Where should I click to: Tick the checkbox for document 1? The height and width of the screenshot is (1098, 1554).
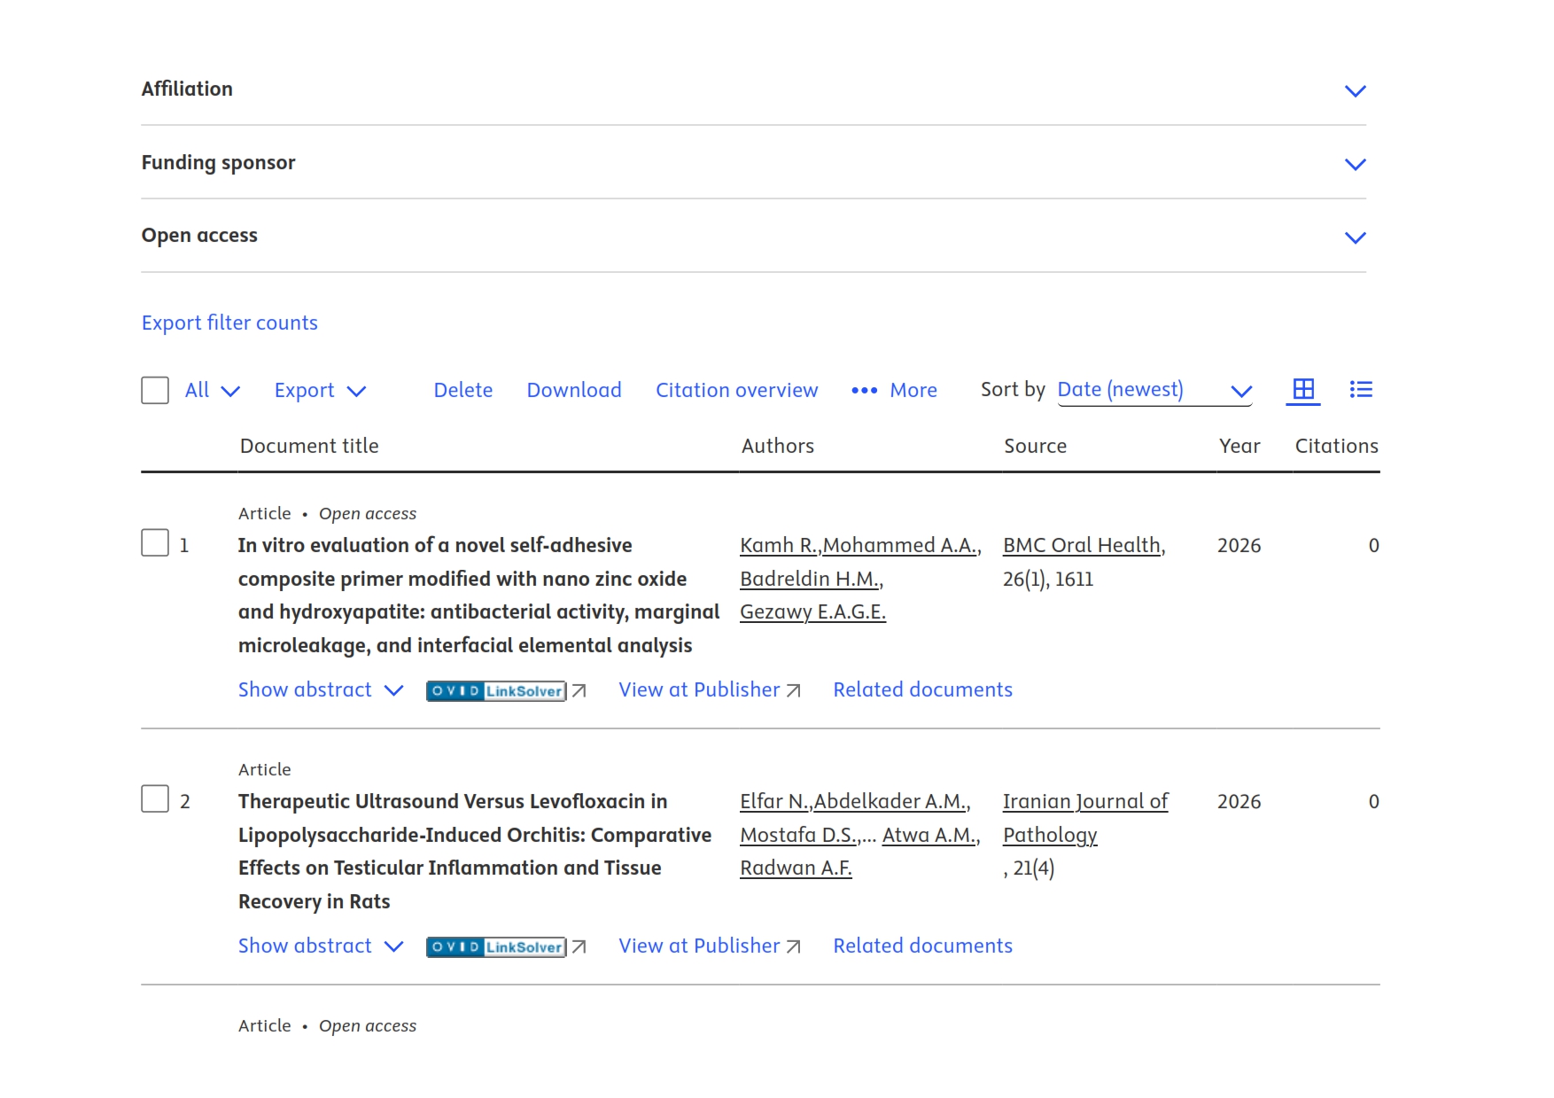coord(155,543)
